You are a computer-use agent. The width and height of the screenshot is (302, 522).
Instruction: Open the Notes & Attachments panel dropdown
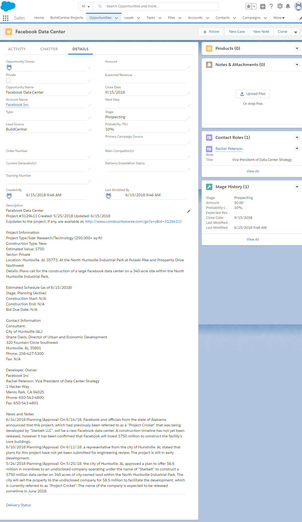click(x=297, y=65)
